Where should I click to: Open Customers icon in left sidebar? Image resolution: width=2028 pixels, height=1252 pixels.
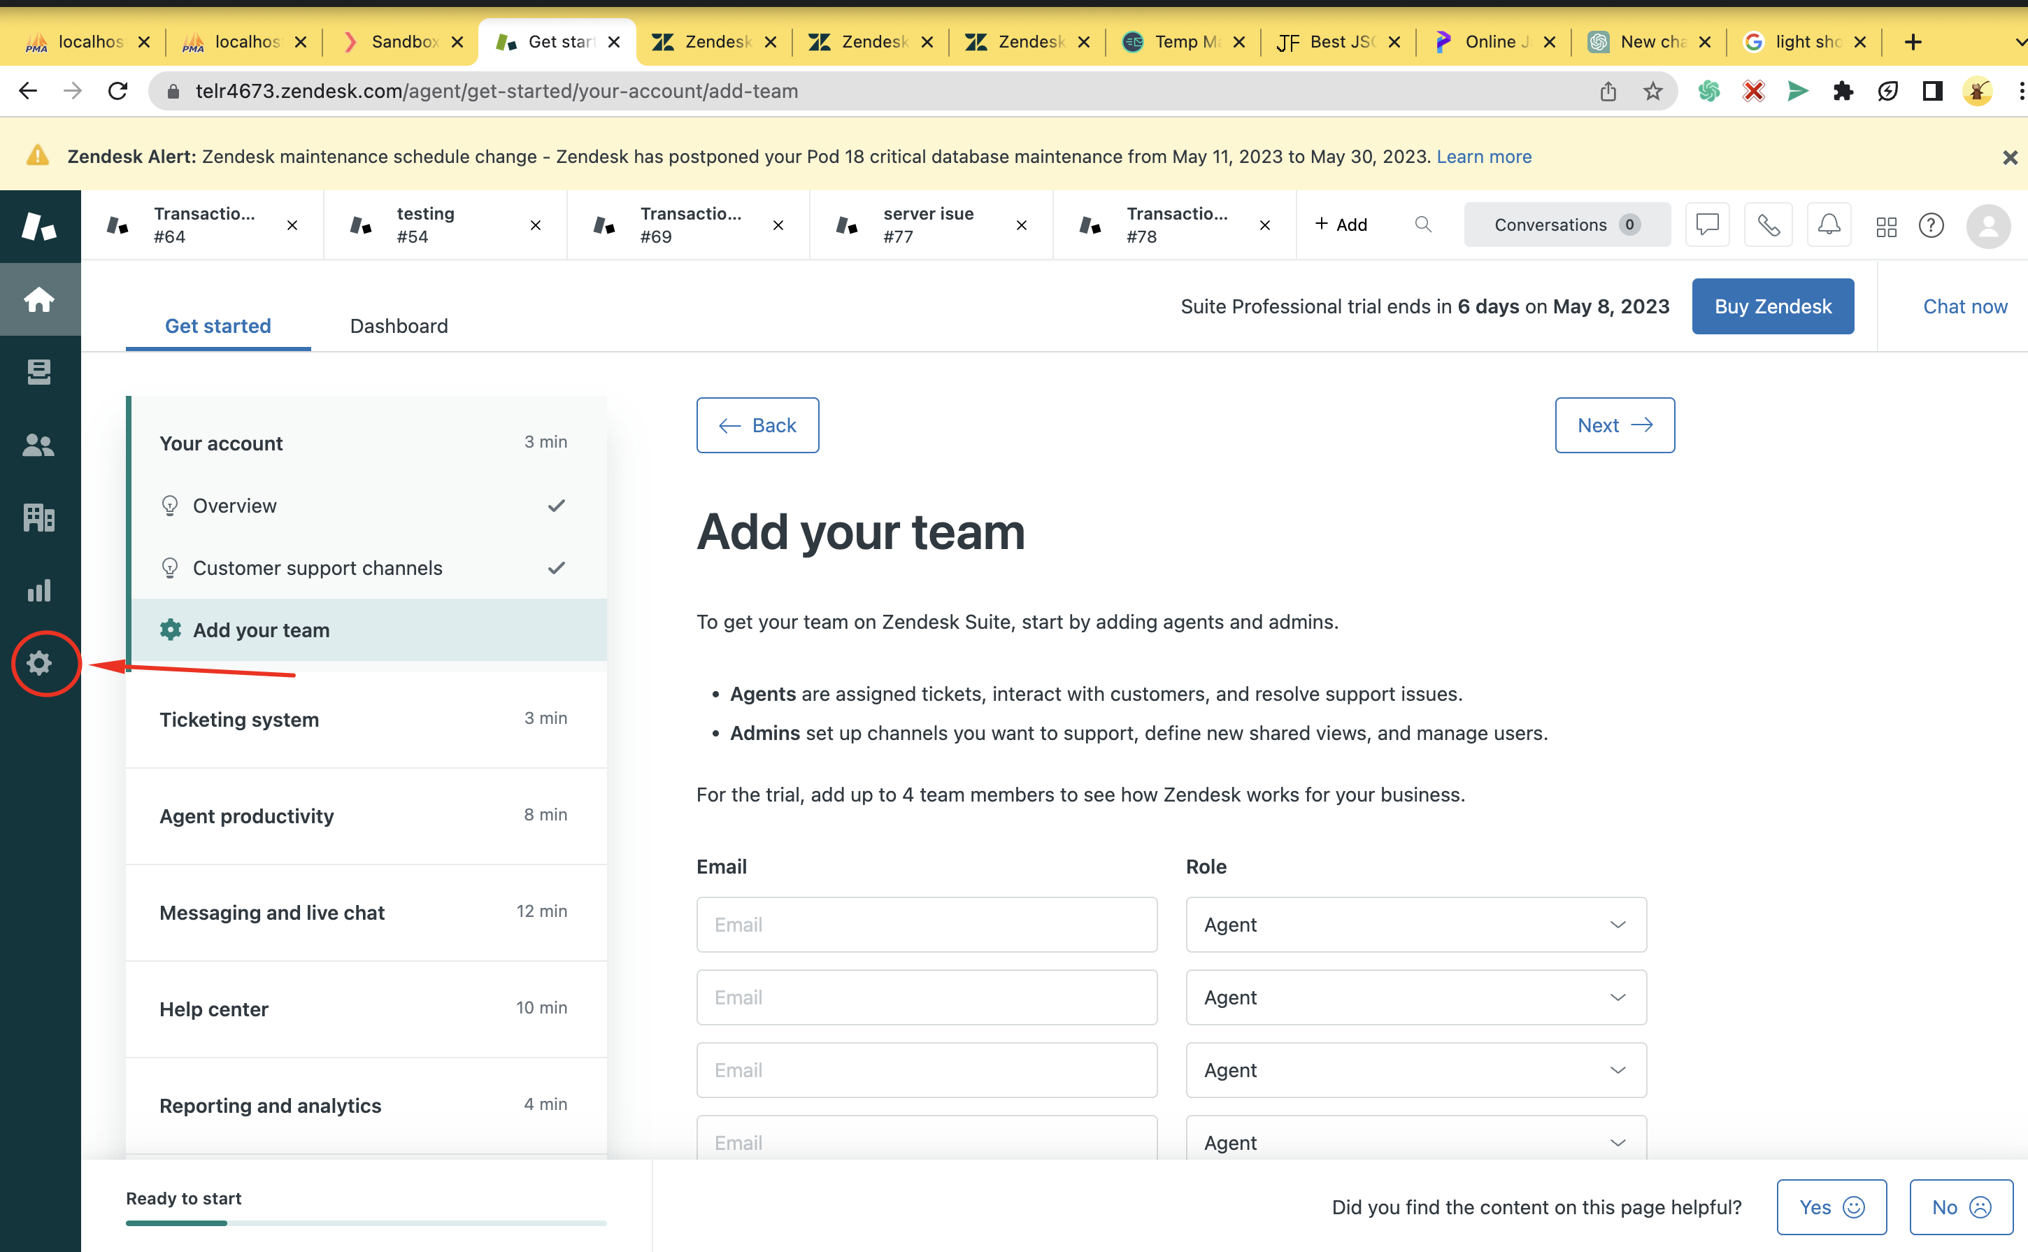tap(39, 446)
